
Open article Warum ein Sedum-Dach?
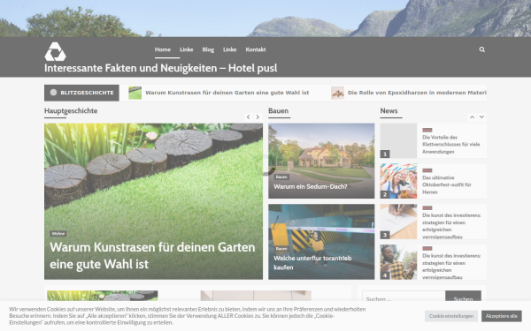311,186
